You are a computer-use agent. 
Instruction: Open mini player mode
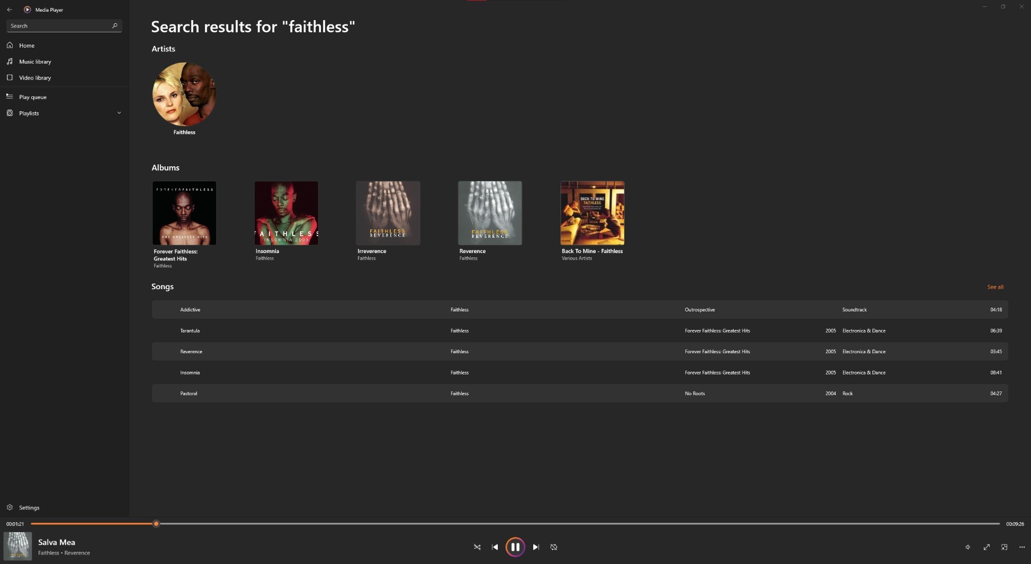(1004, 547)
